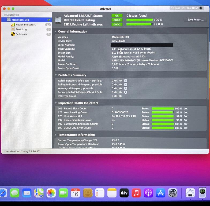This screenshot has height=206, width=210.
Task: Open Maps from the Dock
Action: [39, 193]
